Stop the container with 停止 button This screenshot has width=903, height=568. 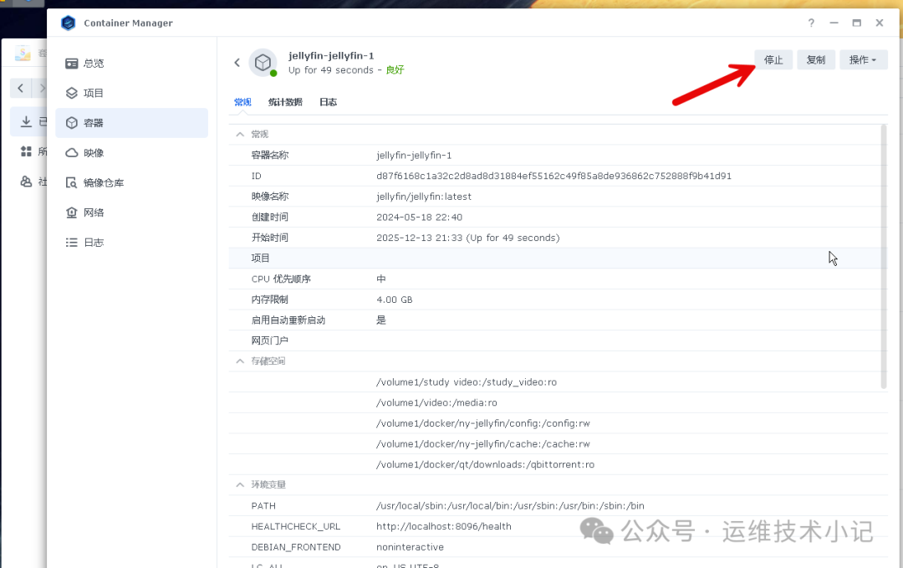(x=773, y=60)
